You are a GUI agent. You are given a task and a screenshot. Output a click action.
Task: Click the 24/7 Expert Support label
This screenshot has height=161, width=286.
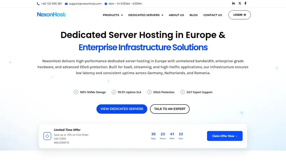[x=200, y=92]
